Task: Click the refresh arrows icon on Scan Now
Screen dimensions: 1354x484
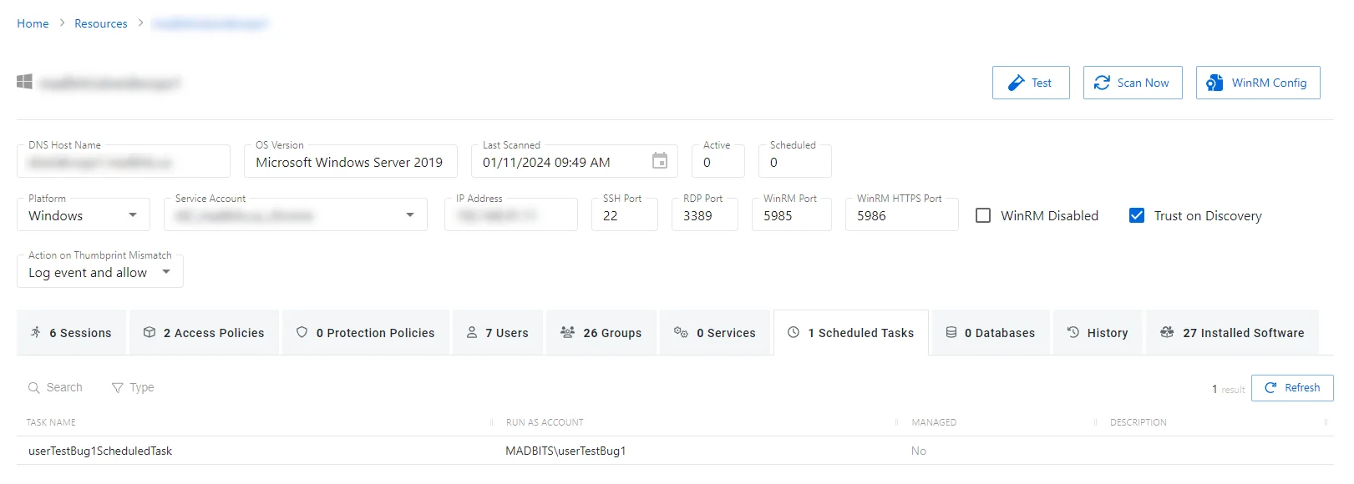Action: [1102, 83]
